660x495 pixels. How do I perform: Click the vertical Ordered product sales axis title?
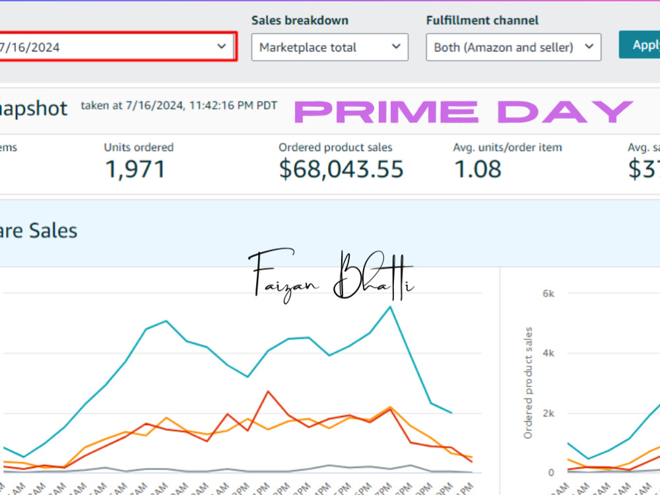528,383
